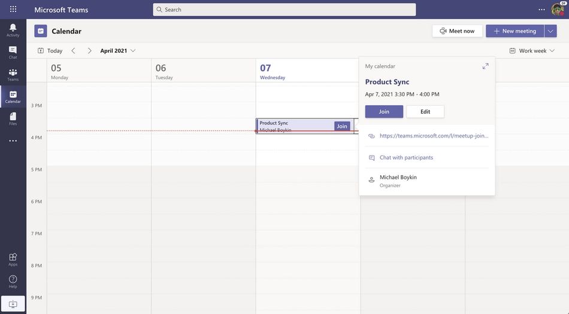Open the April 2021 month picker
Screen dimensions: 569x314
pos(117,51)
